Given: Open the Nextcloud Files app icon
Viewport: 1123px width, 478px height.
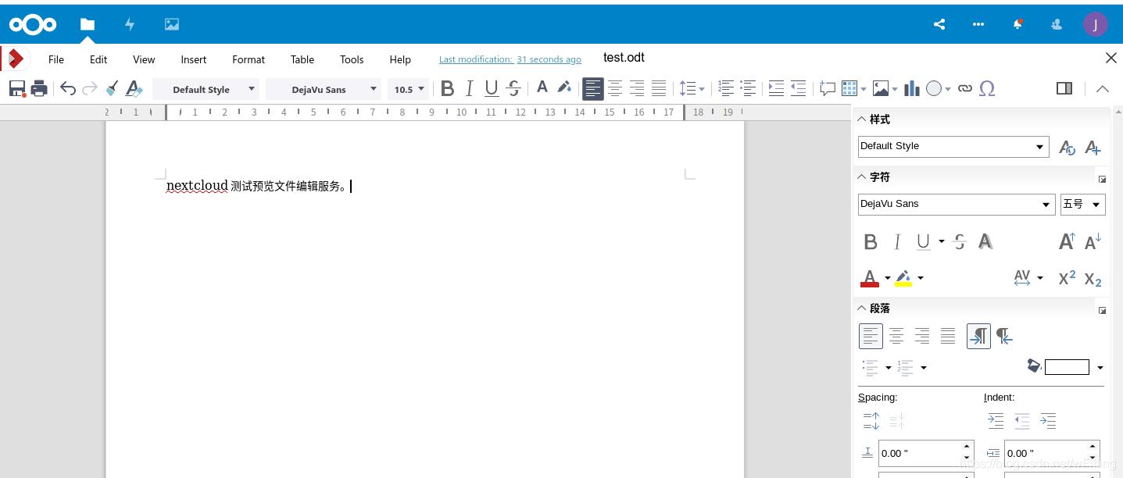Looking at the screenshot, I should 88,24.
